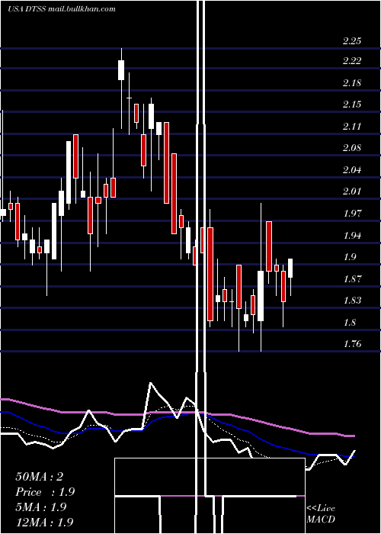Click the 2.11 price axis label

352,127
